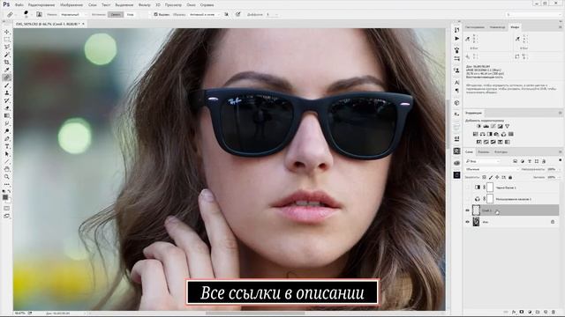Viewport: 565px width, 317px height.
Task: Choose Семпл. as healing source
Action: click(116, 14)
